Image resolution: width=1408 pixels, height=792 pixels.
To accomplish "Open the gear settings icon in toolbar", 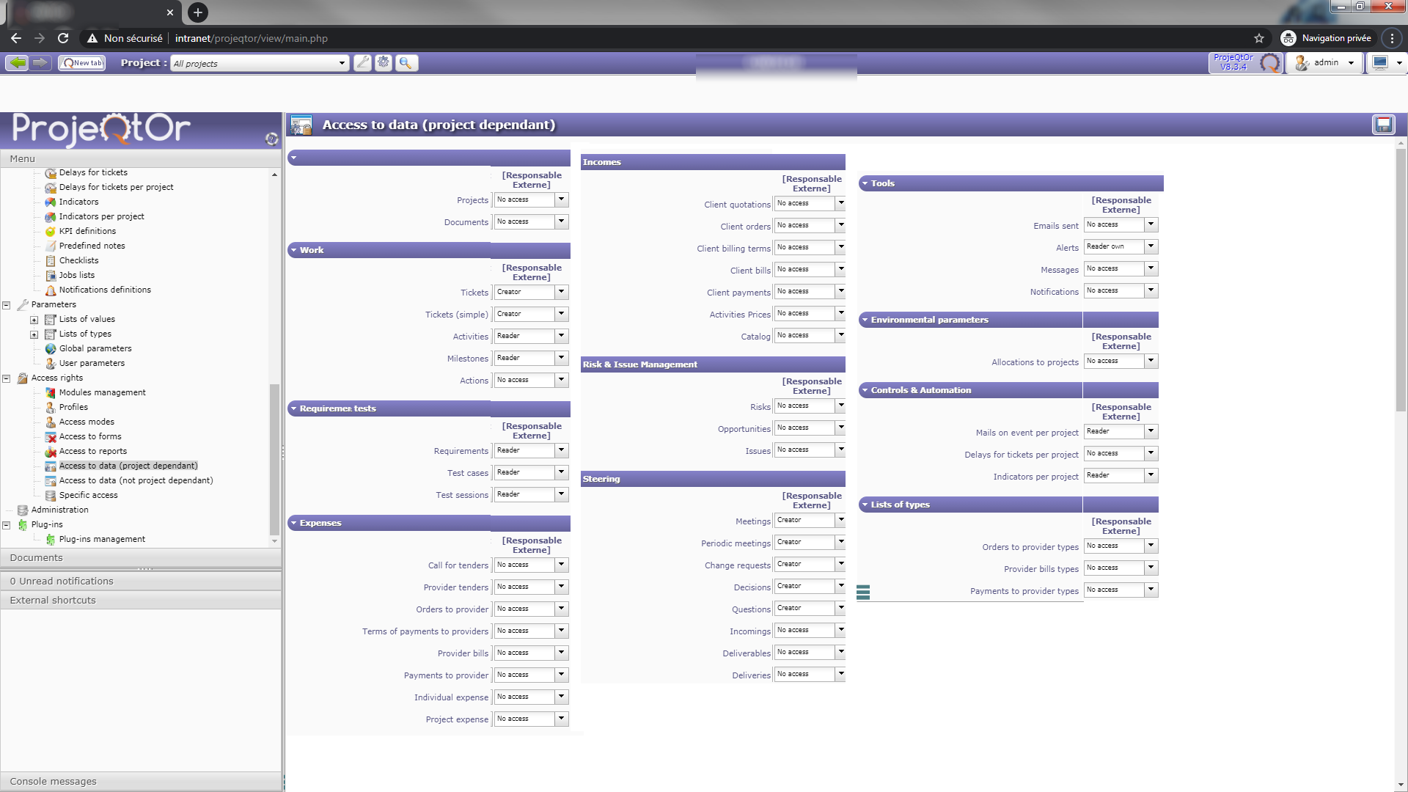I will pos(384,63).
